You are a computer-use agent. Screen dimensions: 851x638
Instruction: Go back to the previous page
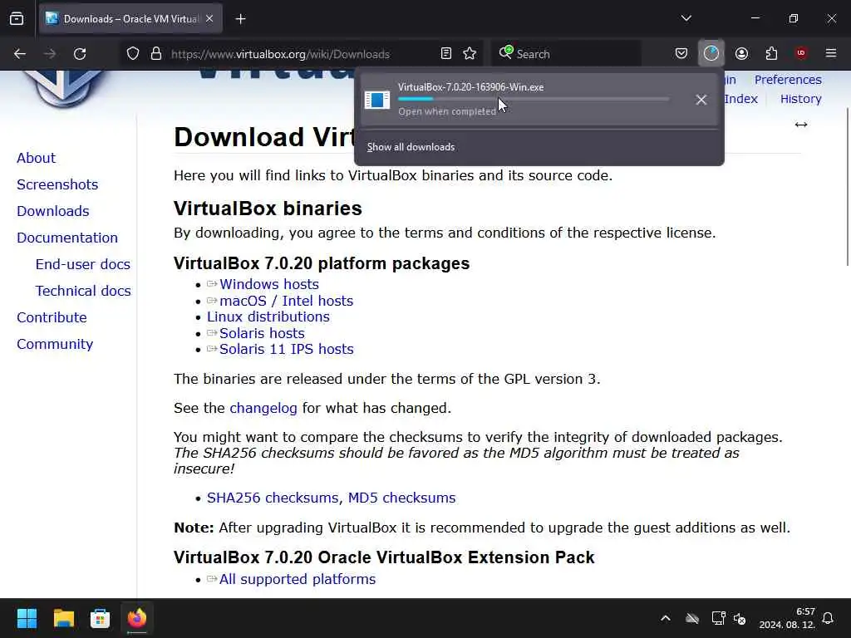[20, 54]
